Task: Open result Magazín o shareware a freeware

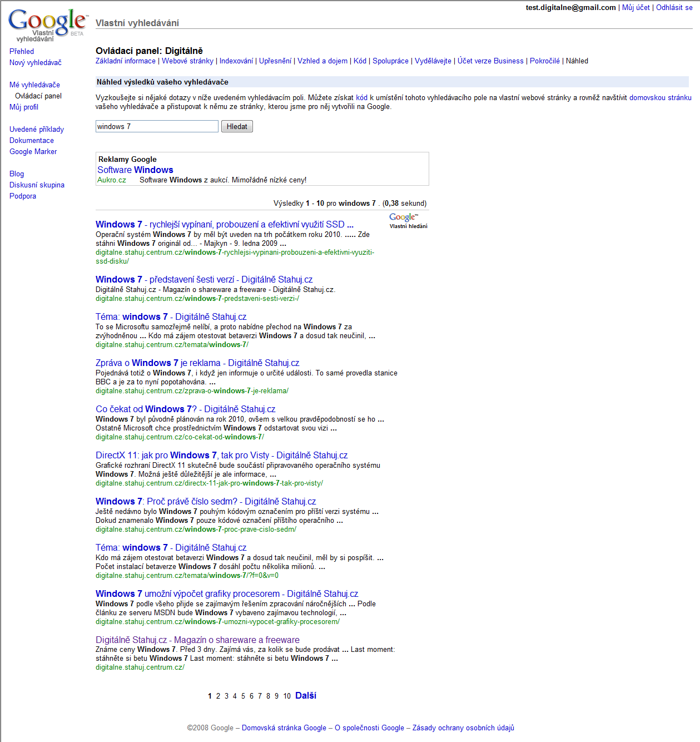Action: pos(197,640)
